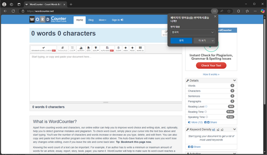Open browser settings and more menu
The width and height of the screenshot is (267, 155).
tap(255, 11)
